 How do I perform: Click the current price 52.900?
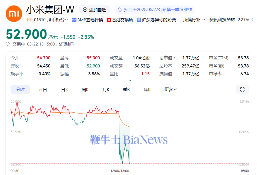[26, 34]
